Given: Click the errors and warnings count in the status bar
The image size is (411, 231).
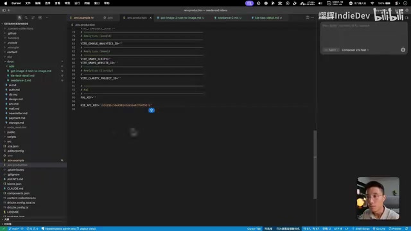Looking at the screenshot, I should (32, 228).
